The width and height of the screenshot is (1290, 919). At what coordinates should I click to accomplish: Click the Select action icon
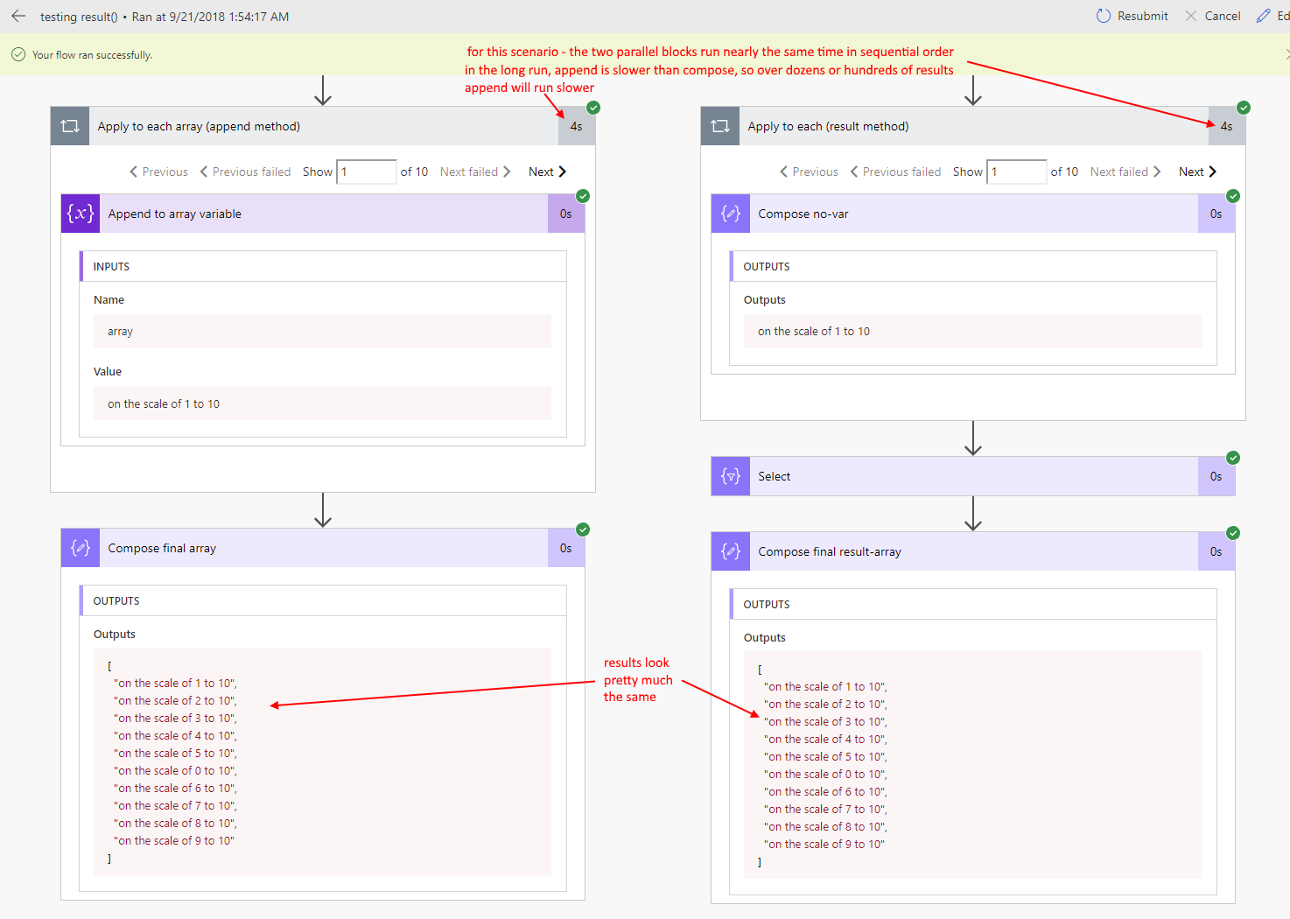click(731, 476)
